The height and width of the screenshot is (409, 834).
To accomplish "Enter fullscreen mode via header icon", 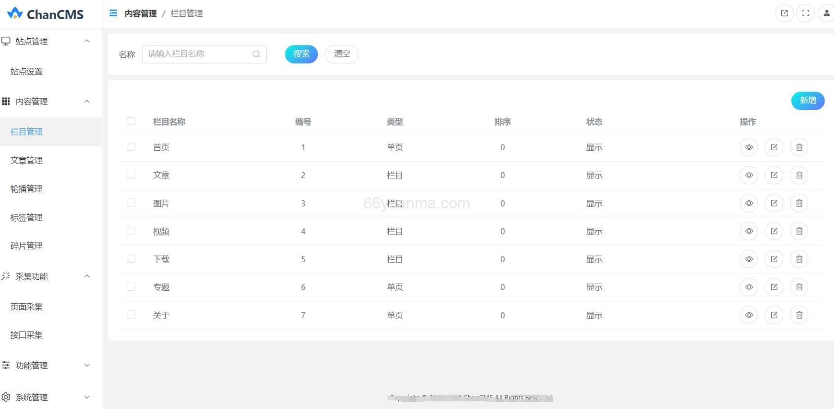I will (x=805, y=13).
